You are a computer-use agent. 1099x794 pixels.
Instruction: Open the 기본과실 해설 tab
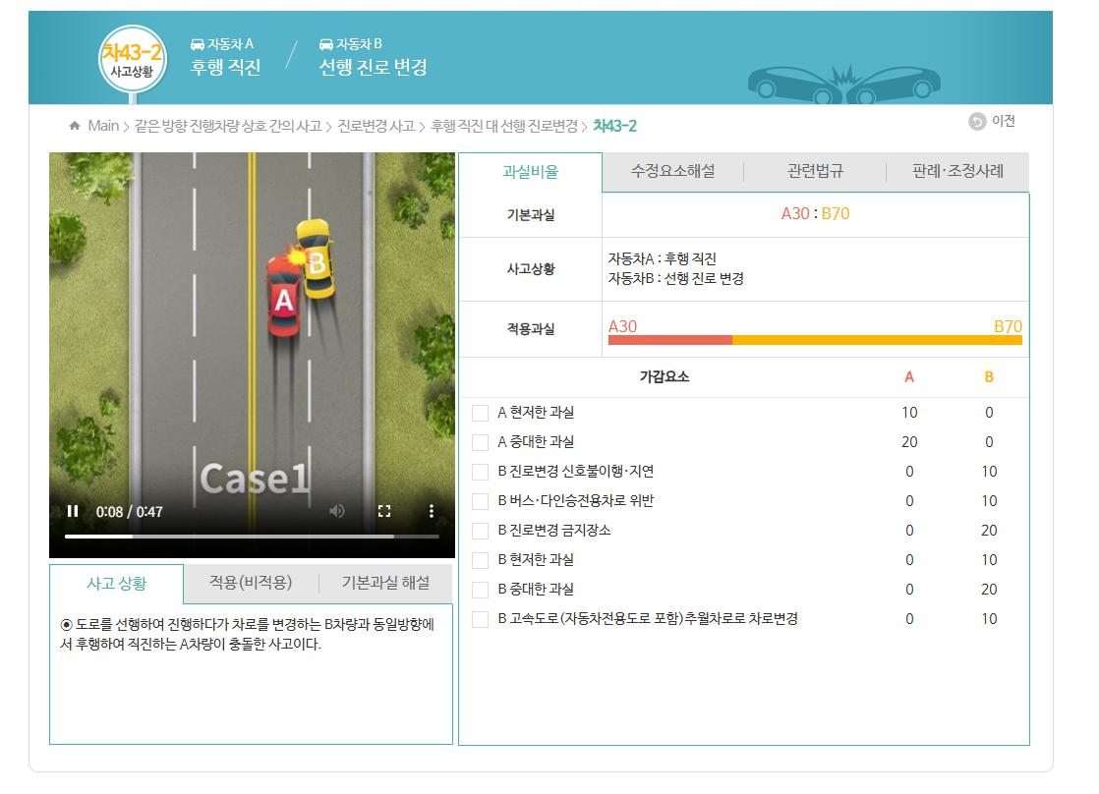pos(385,583)
